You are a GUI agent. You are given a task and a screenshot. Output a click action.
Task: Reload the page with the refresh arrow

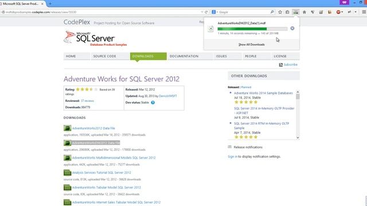click(206, 12)
